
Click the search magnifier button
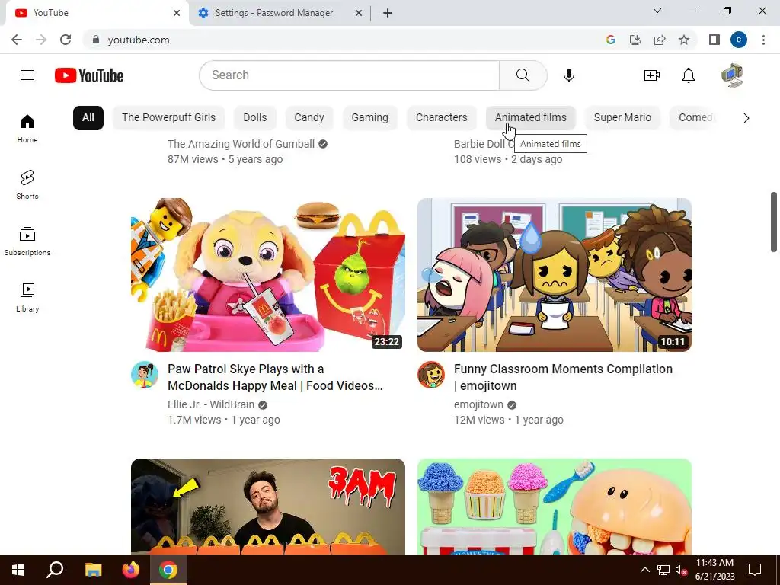point(523,75)
